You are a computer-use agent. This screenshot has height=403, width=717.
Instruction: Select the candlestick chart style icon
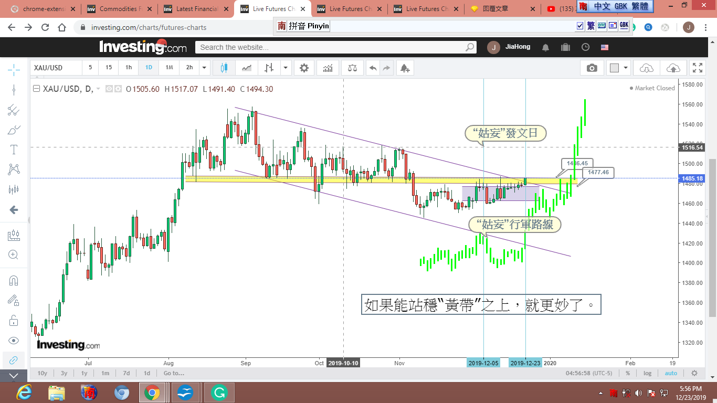[224, 68]
